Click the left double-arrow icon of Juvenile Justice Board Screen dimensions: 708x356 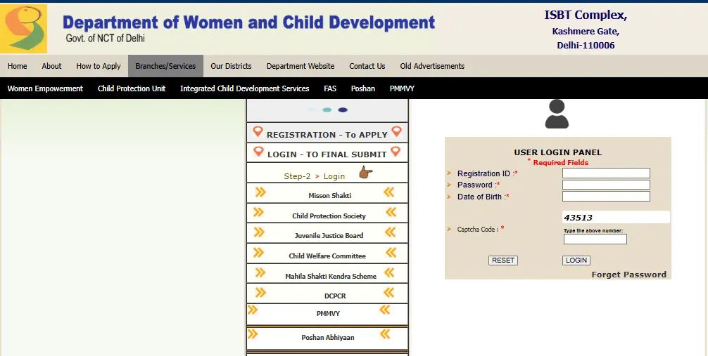point(259,232)
